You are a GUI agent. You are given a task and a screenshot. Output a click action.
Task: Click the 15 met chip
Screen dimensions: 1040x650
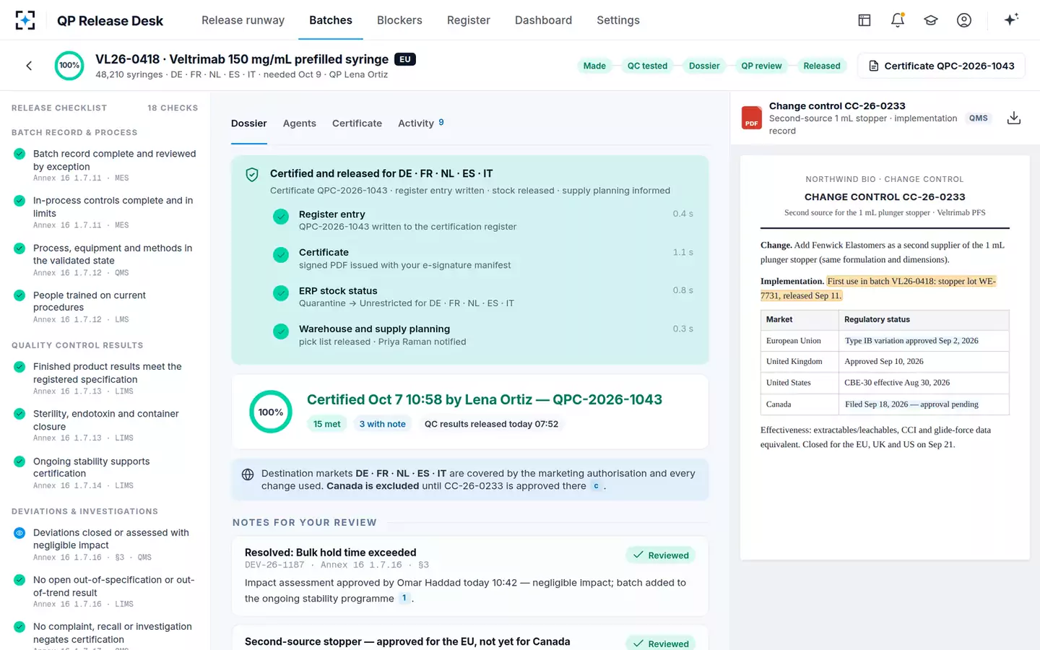tap(326, 424)
